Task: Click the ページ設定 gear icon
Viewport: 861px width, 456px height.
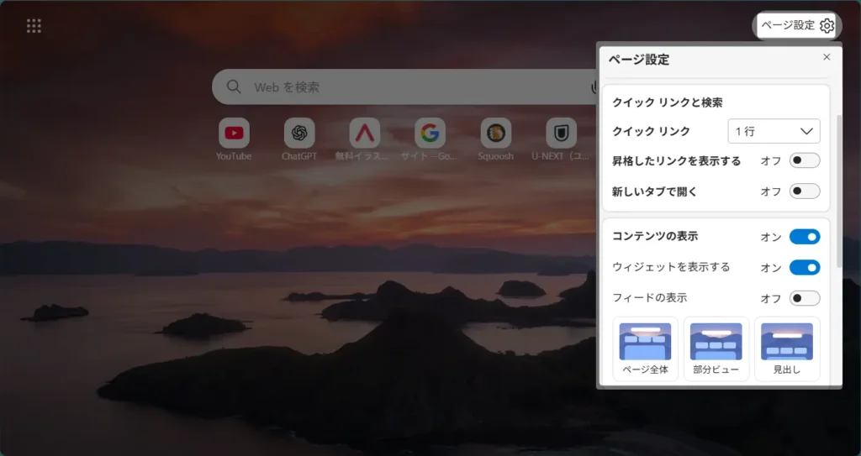Action: [827, 25]
